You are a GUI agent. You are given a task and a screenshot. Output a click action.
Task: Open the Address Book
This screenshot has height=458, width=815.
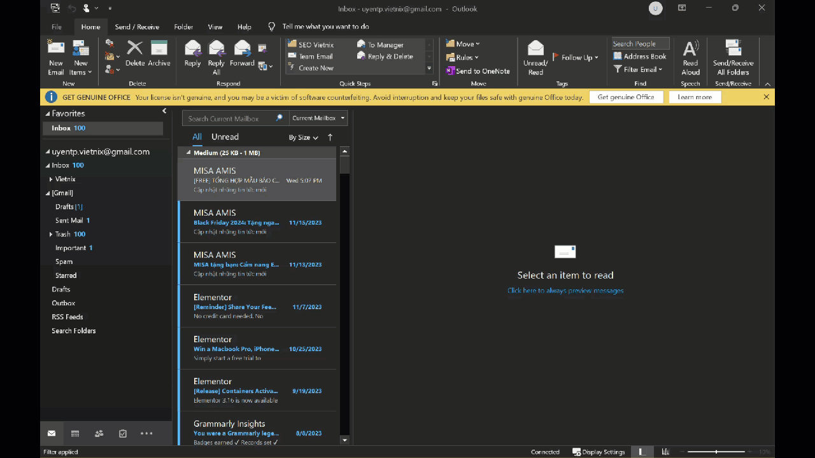pos(640,57)
